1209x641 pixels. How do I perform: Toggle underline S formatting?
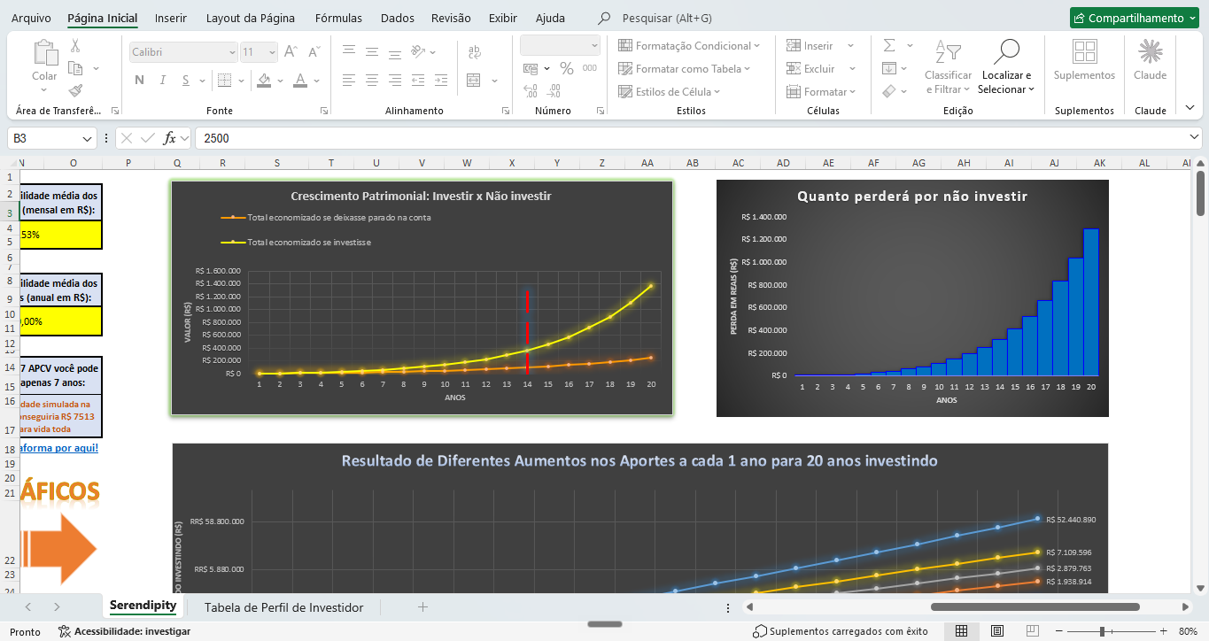point(185,81)
